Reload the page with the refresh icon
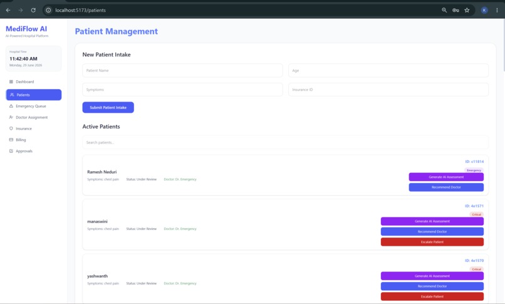 tap(33, 10)
